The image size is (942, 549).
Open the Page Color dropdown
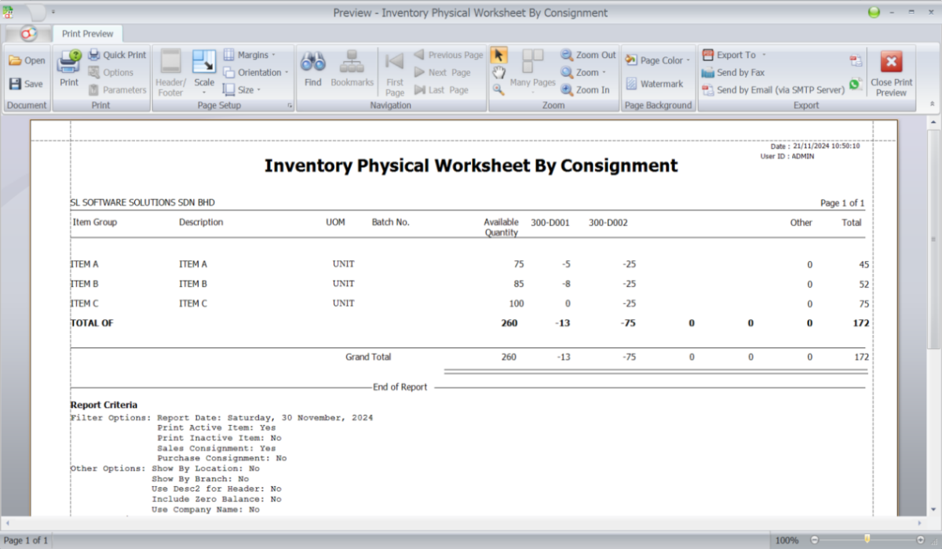click(658, 60)
